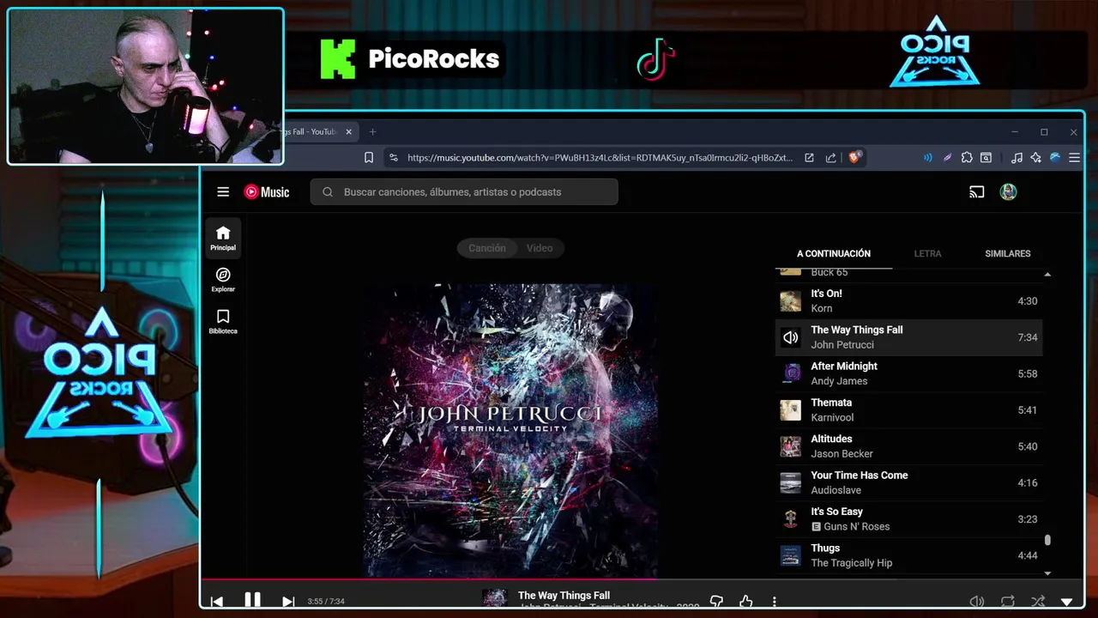
Task: Play Themata by Karnivool
Action: tap(908, 410)
